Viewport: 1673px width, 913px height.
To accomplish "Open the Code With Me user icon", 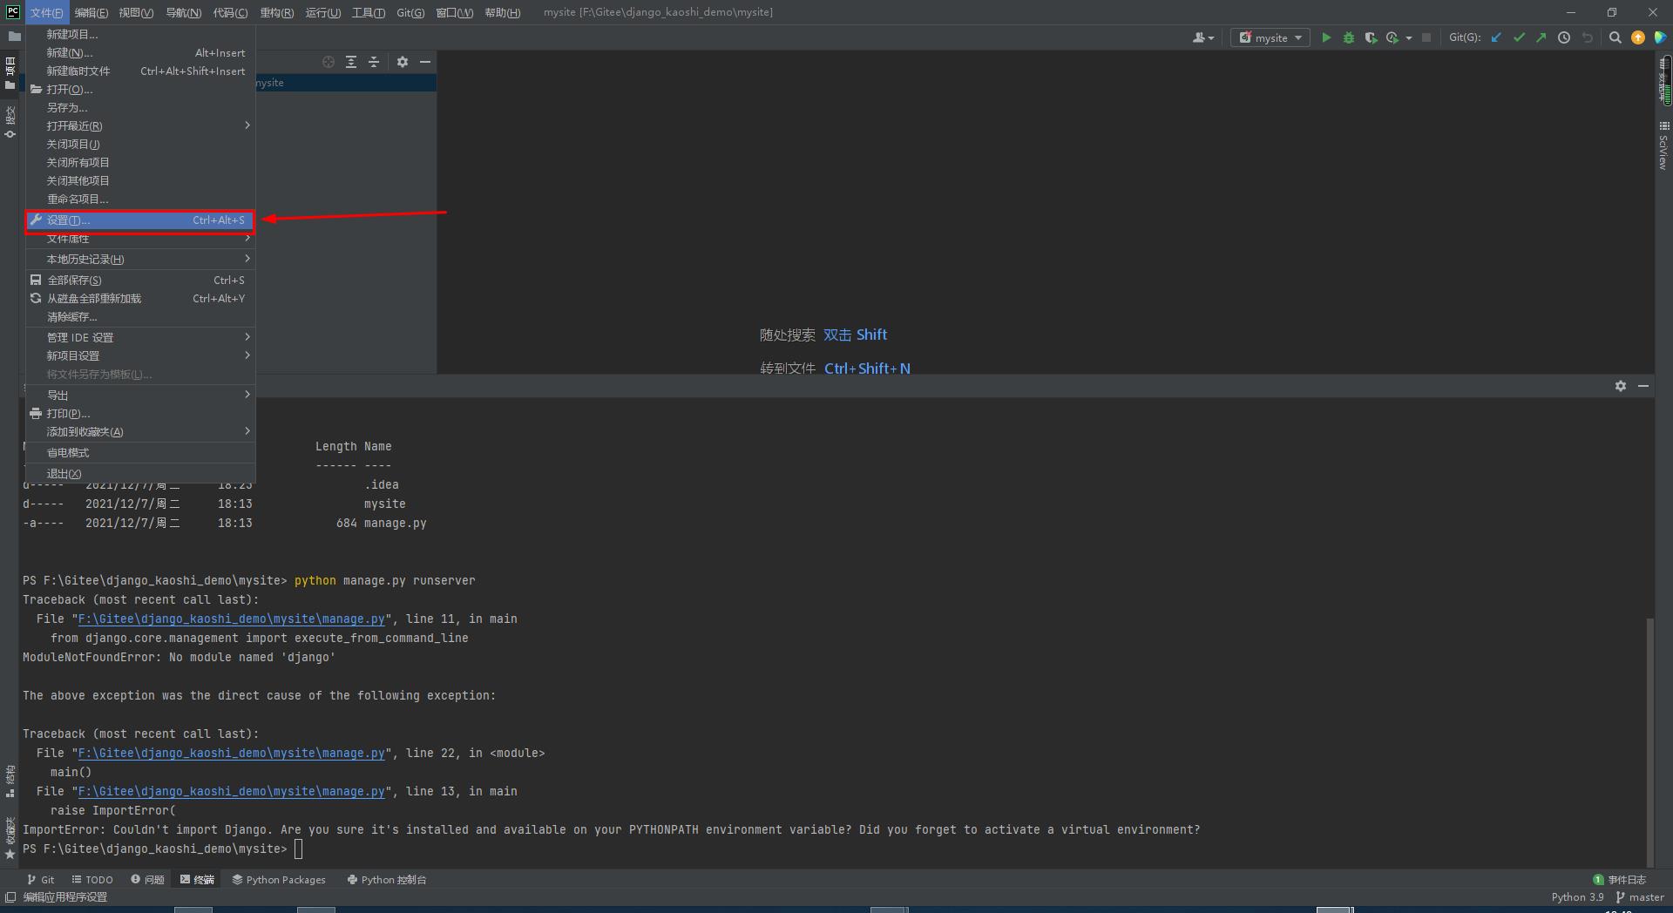I will [1203, 37].
